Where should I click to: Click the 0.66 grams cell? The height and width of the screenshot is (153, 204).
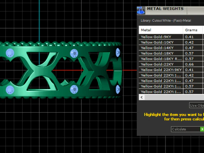coord(193,64)
